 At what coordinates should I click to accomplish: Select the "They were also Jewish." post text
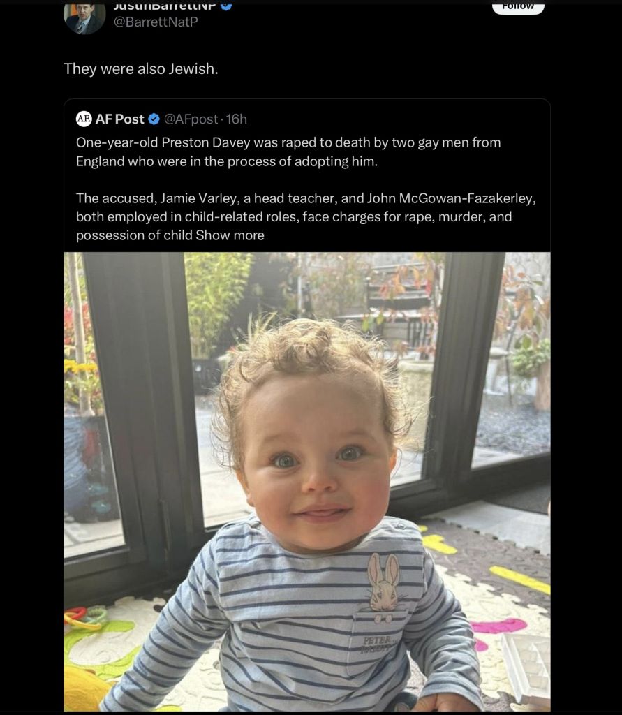coord(141,69)
